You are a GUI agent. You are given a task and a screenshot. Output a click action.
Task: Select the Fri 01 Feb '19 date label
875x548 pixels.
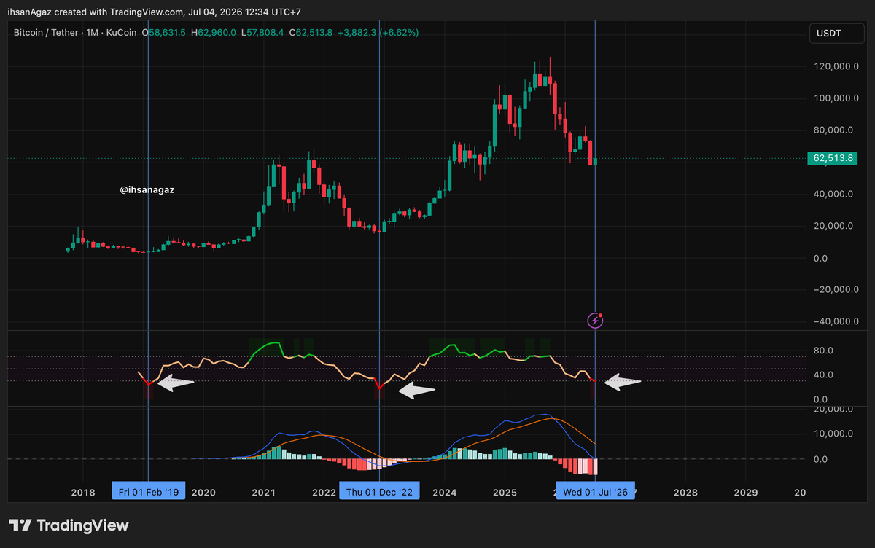pyautogui.click(x=149, y=492)
